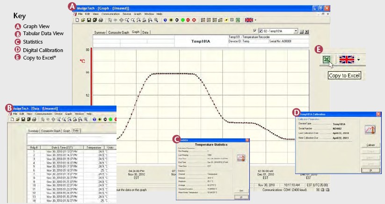
Task: Click New file icon in Data window toolbar
Action: (x=12, y=119)
